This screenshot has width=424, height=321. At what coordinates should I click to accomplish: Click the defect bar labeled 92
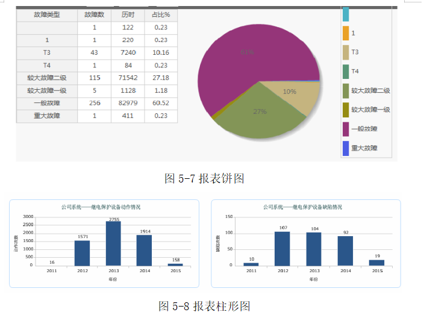pos(345,251)
